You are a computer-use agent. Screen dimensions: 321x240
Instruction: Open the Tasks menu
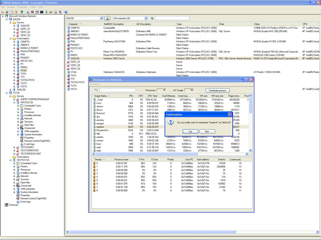[33, 7]
